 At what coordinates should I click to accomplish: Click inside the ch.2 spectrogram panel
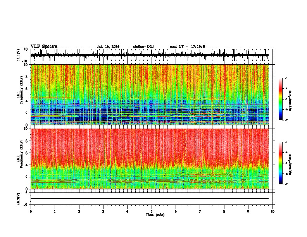(149, 159)
